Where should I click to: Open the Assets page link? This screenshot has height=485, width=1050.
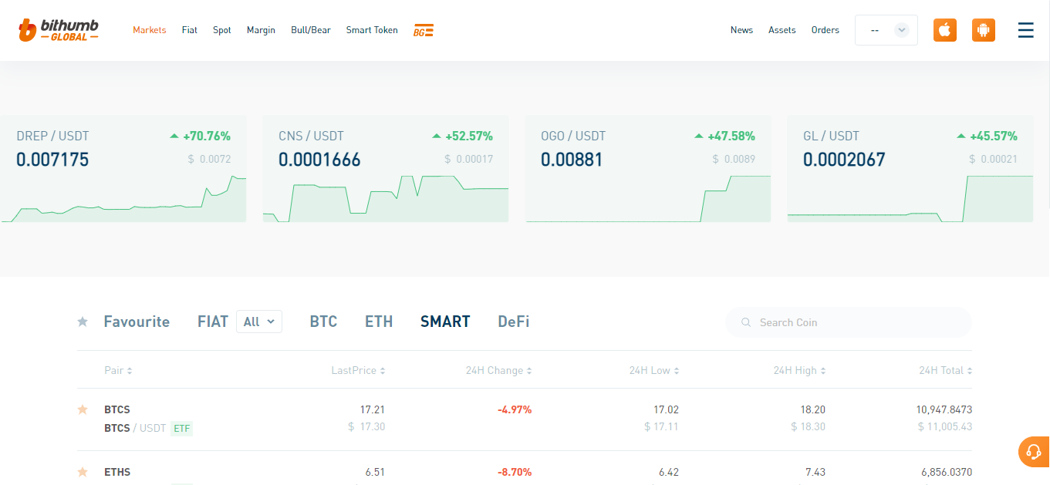782,30
